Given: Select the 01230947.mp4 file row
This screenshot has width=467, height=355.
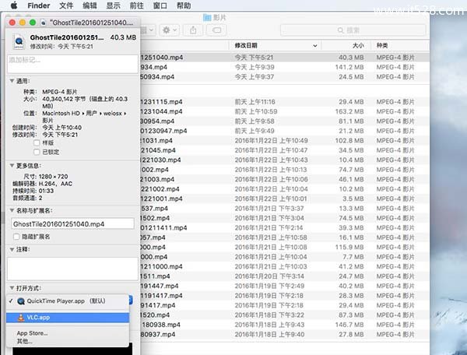Looking at the screenshot, I should coord(285,131).
